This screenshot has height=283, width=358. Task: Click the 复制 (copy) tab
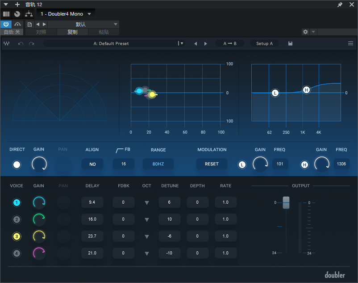[x=72, y=32]
